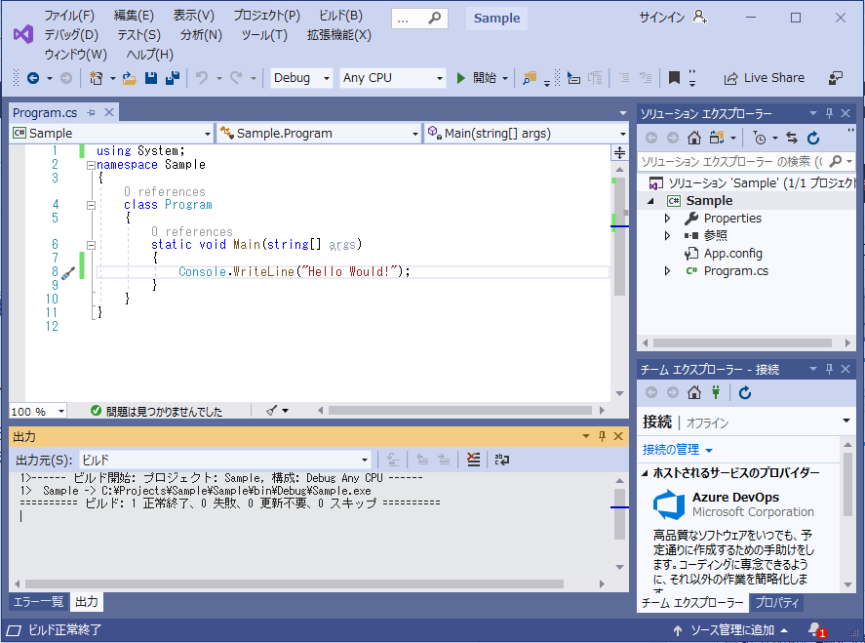The image size is (865, 643).
Task: Refresh the Team Explorer panel
Action: tap(745, 392)
